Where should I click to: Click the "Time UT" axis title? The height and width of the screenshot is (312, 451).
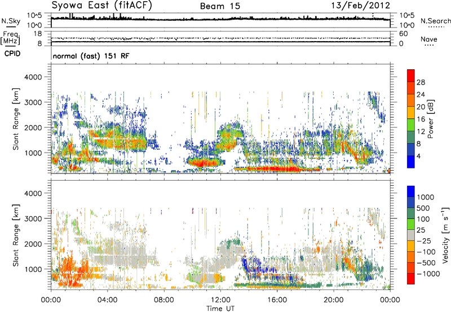(220, 309)
